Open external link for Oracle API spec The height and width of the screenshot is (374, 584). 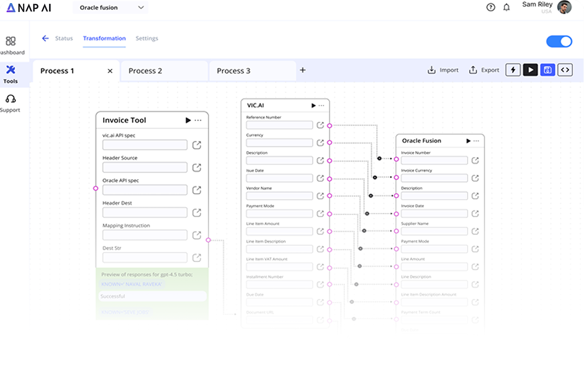click(197, 190)
